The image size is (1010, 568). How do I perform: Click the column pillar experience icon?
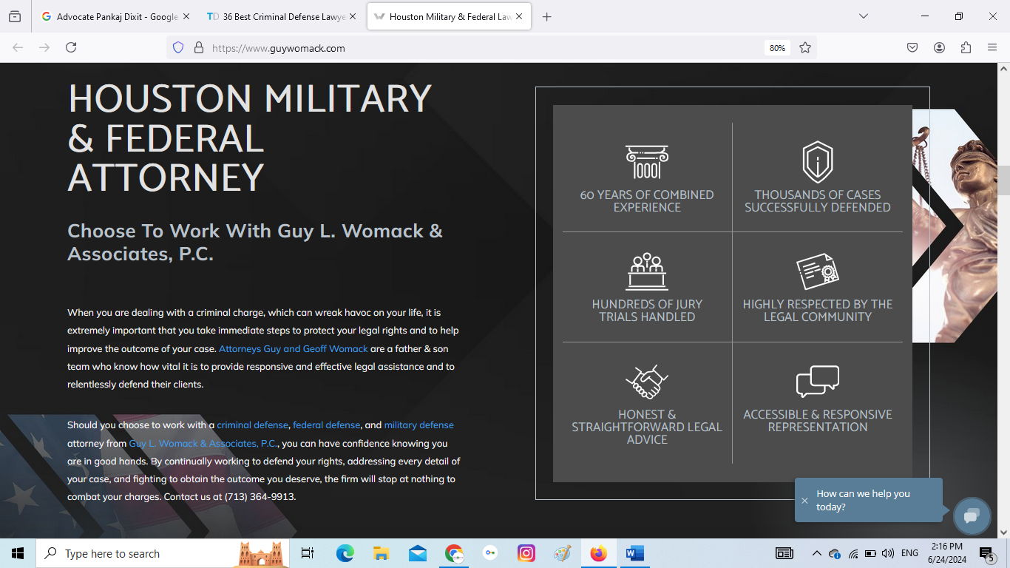647,162
